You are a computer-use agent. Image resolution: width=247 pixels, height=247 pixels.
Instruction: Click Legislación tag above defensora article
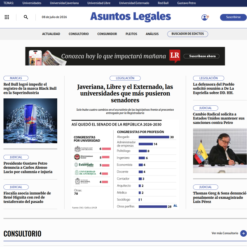[209, 78]
